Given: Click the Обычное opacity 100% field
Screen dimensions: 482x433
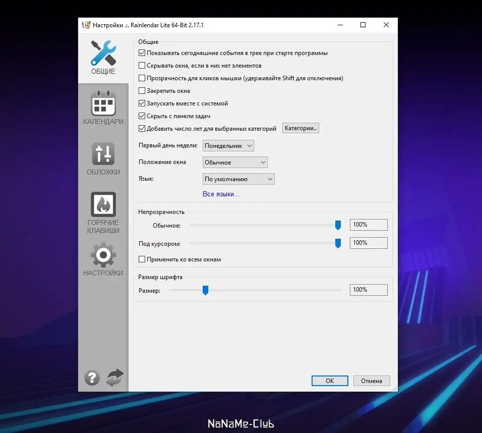Looking at the screenshot, I should point(369,225).
